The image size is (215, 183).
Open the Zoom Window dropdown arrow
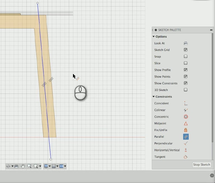click(40, 166)
